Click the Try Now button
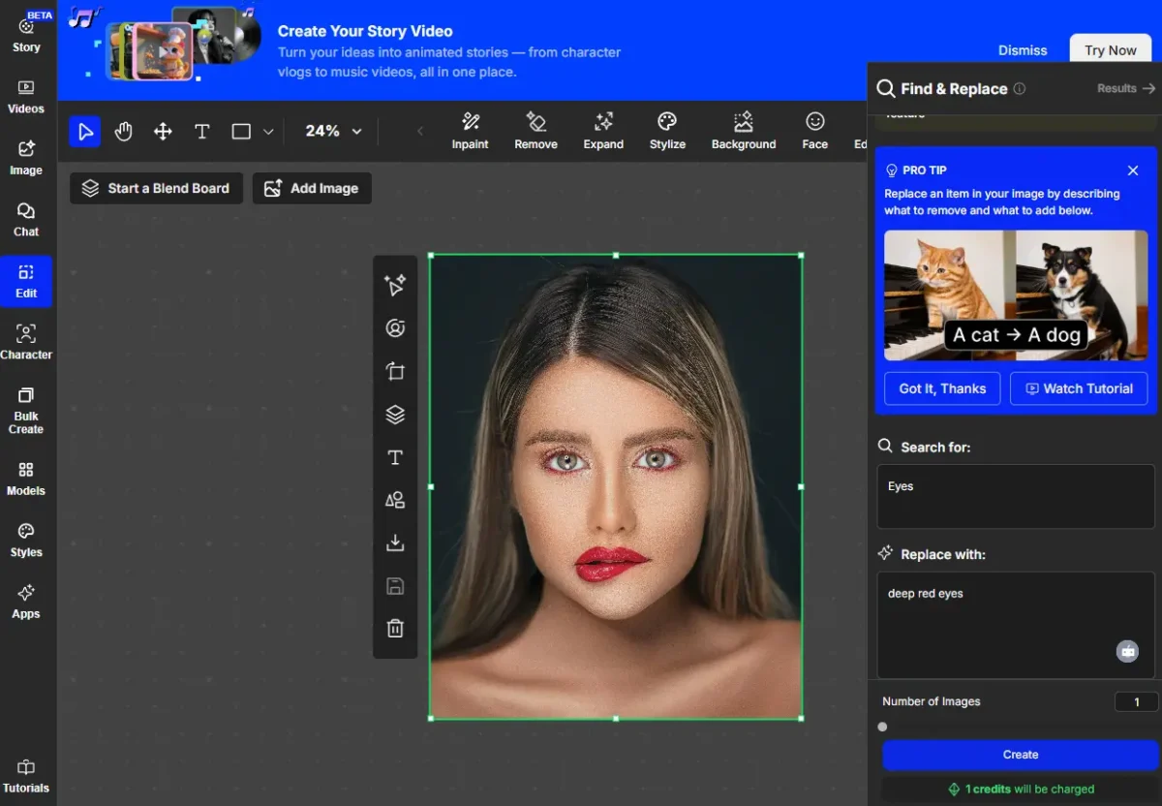 tap(1110, 50)
